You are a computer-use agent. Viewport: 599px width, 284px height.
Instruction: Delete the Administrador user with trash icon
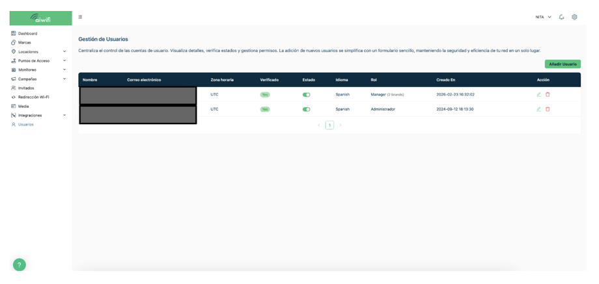coord(548,109)
